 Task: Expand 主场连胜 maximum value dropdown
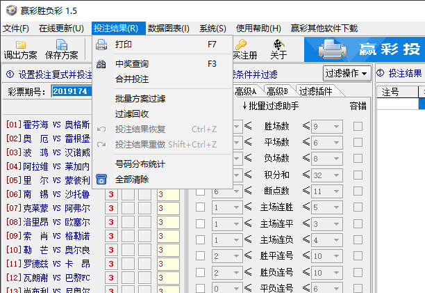point(336,207)
